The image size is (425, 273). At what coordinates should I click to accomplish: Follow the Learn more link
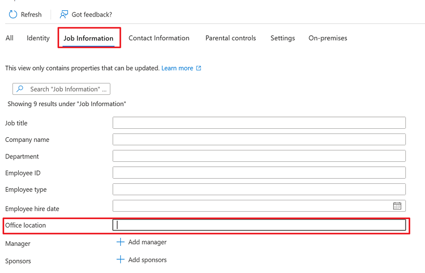click(x=177, y=68)
